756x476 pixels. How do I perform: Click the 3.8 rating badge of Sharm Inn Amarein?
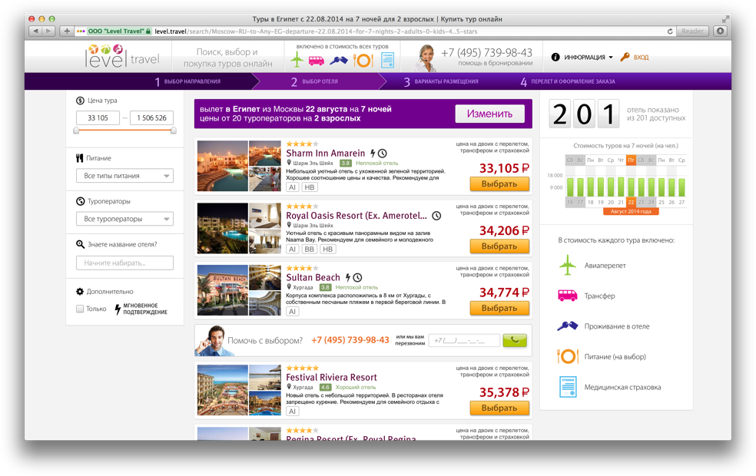[346, 164]
